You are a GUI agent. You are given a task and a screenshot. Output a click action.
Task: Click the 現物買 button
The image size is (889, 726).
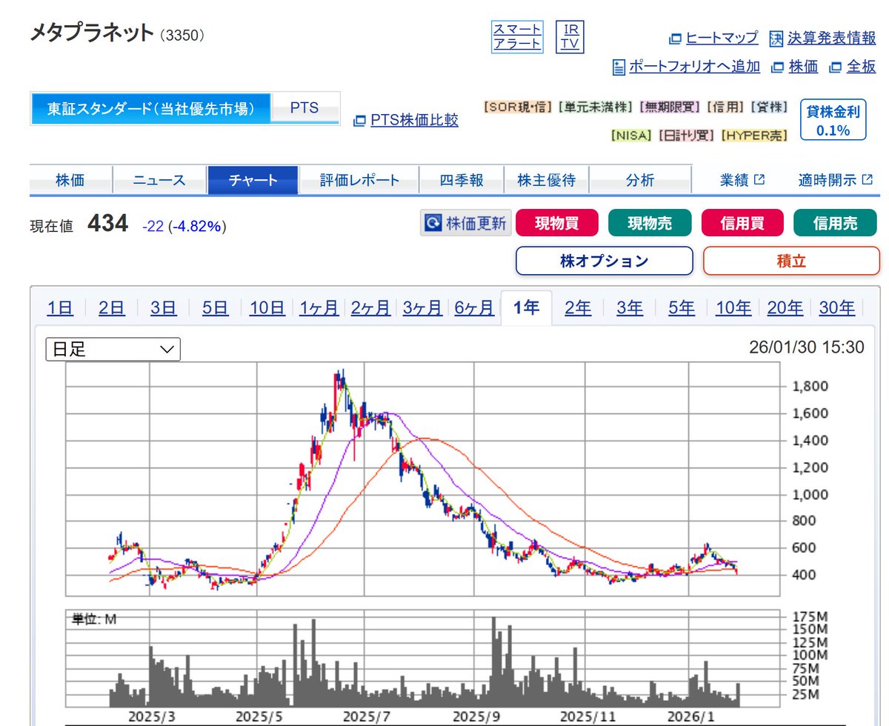557,223
